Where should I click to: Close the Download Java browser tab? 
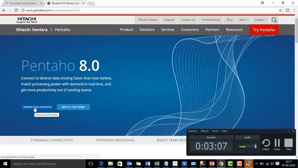[x=41, y=3]
